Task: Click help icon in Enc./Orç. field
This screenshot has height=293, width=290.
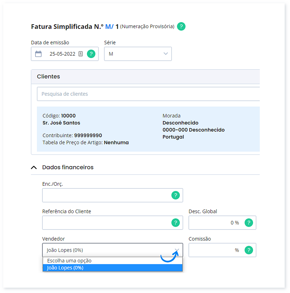Action: [x=175, y=195]
